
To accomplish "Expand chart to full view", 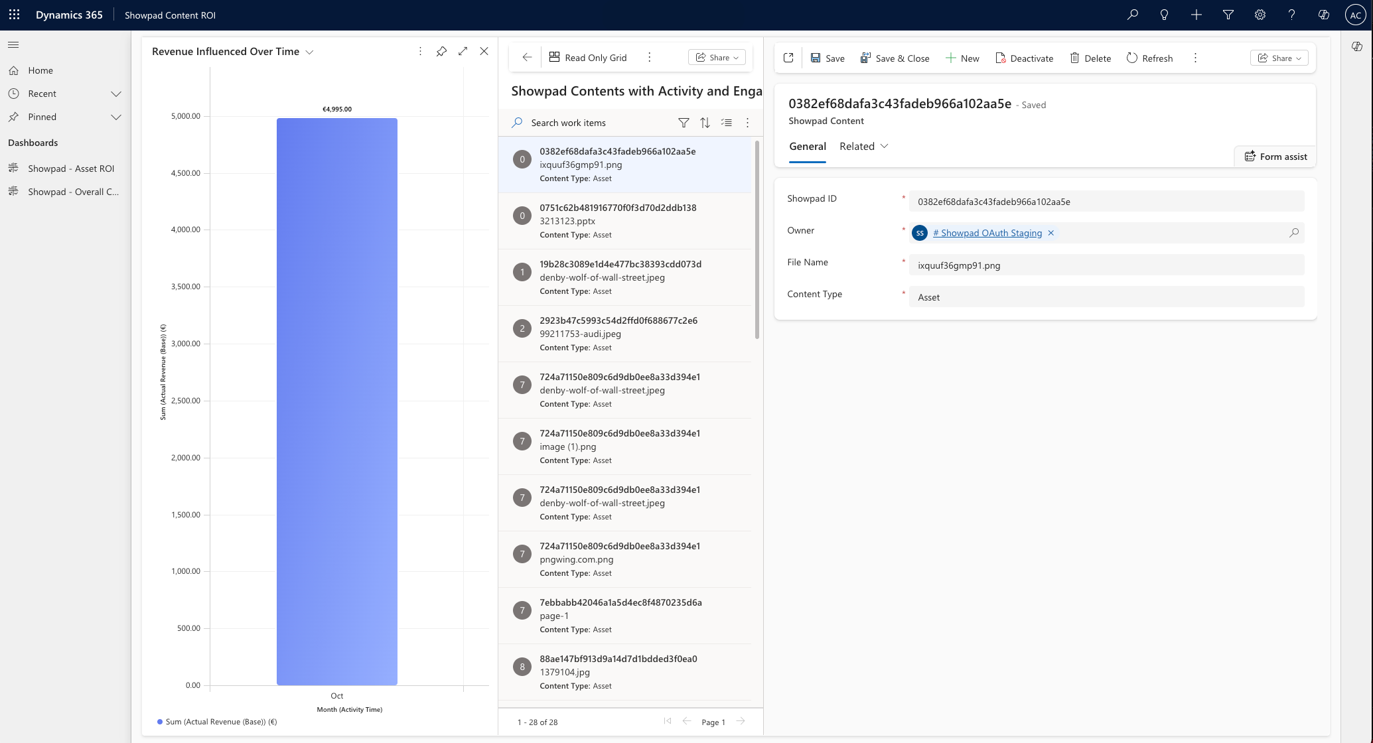I will (463, 52).
